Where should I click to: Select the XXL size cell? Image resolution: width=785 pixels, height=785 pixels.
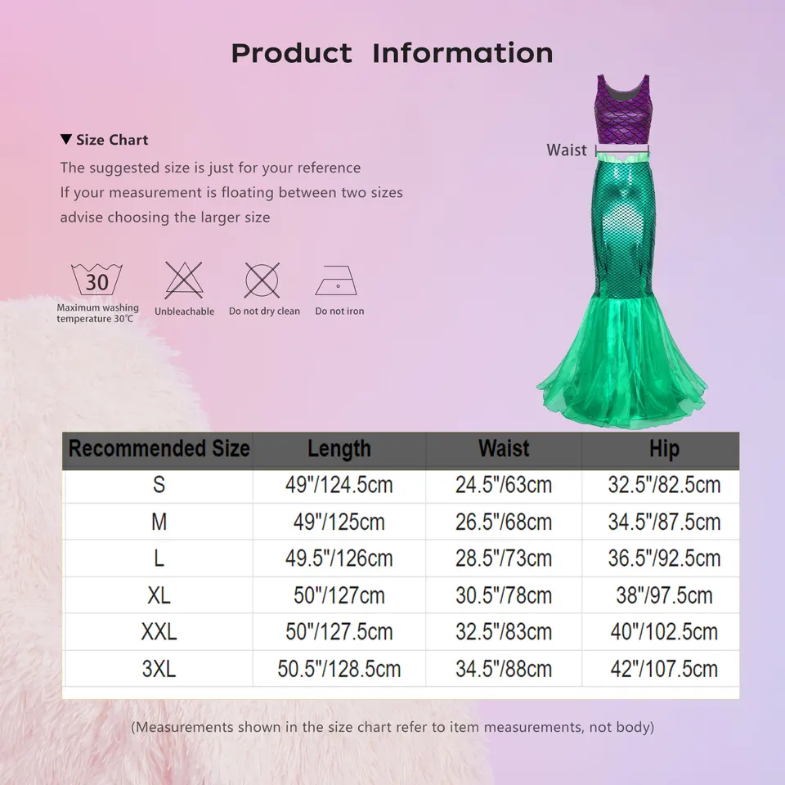coord(159,632)
